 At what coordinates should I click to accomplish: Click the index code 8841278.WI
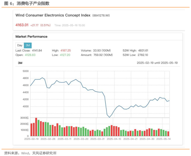click(101, 15)
